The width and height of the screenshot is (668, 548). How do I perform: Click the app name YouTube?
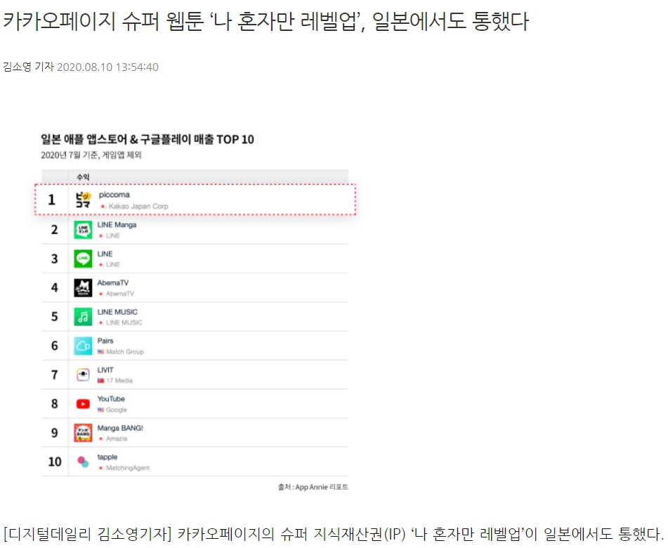111,399
